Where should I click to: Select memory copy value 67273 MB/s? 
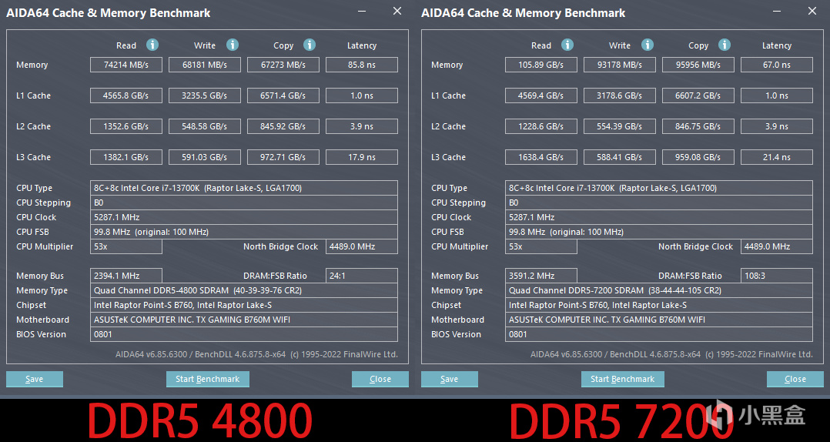[x=283, y=65]
